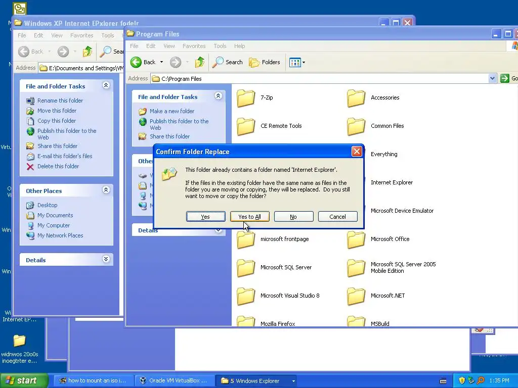Toggle Folders pane in Program Files

coord(264,62)
